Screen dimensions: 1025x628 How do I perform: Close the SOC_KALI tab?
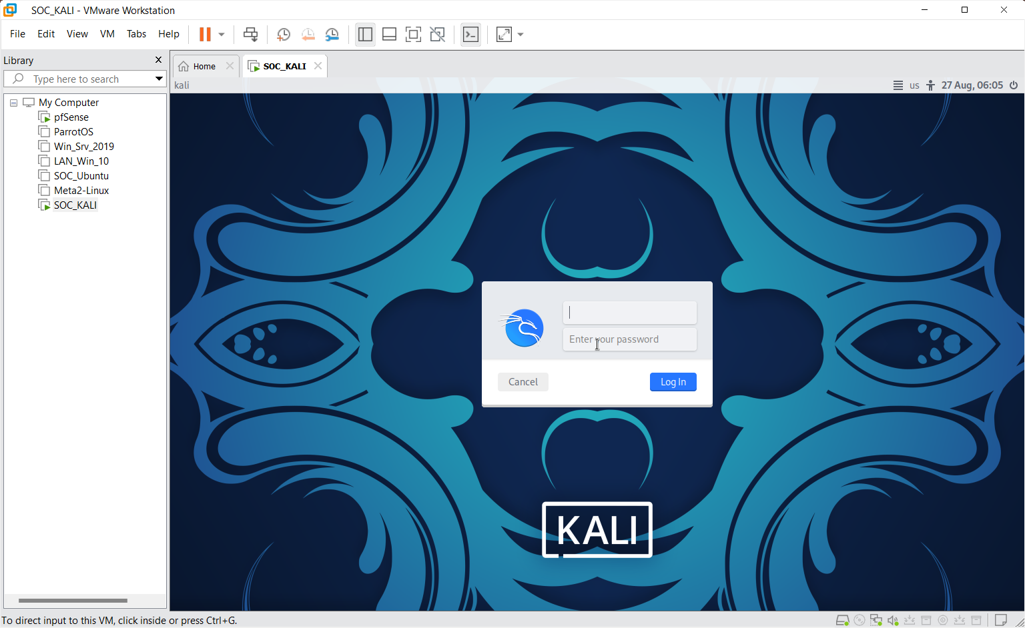(x=318, y=66)
